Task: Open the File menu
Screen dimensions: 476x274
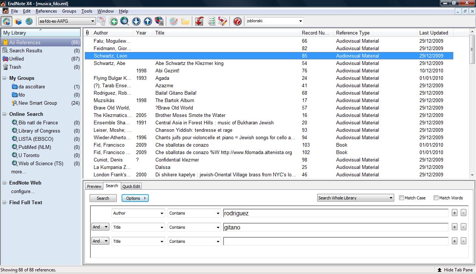Action: click(x=15, y=11)
